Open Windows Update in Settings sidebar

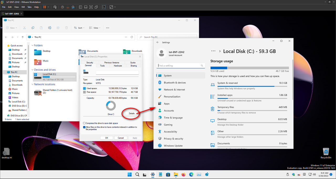[x=181, y=146]
